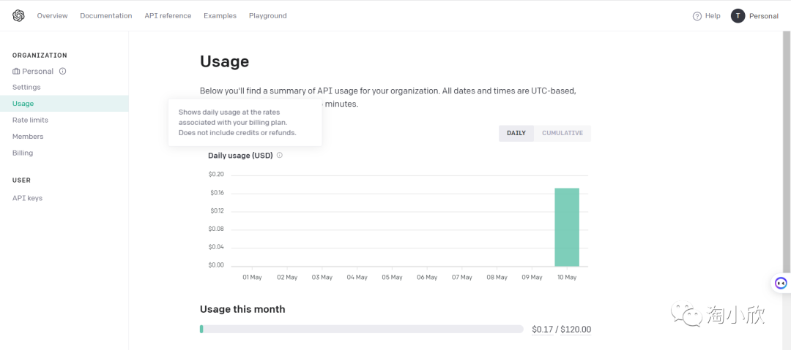Click the Help question mark icon
Image resolution: width=791 pixels, height=350 pixels.
tap(697, 16)
